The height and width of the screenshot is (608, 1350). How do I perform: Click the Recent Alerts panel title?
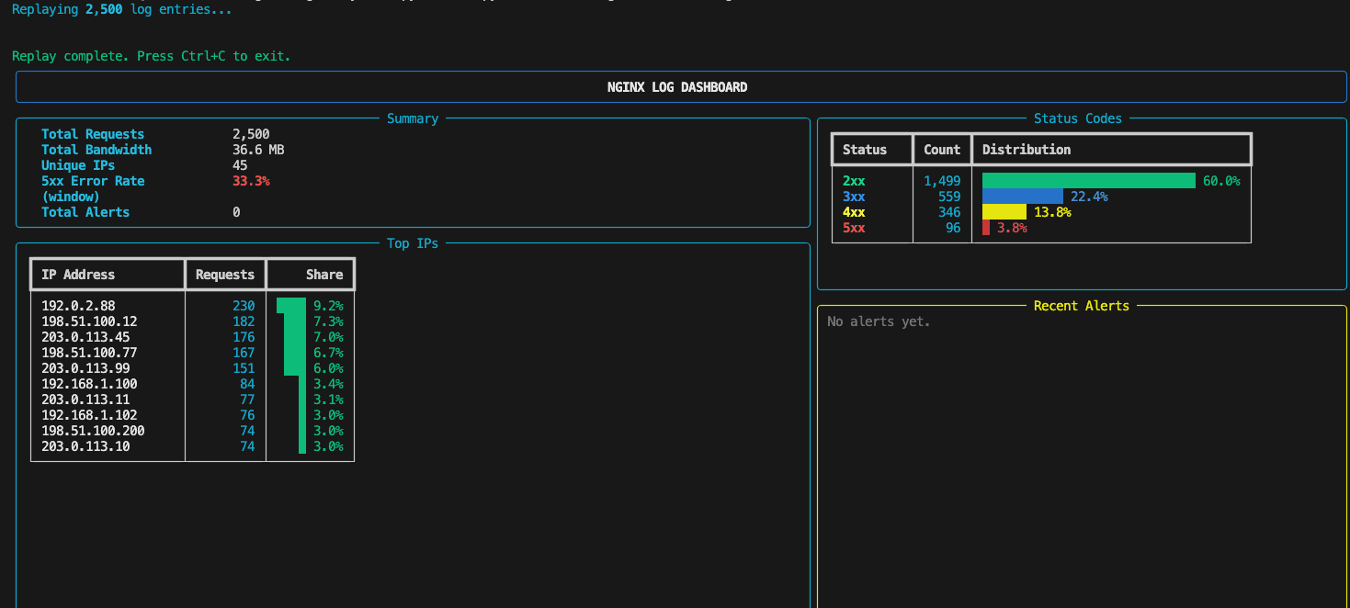point(1081,305)
